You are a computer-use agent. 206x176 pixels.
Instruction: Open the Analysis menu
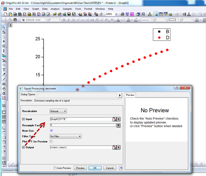tap(55, 9)
